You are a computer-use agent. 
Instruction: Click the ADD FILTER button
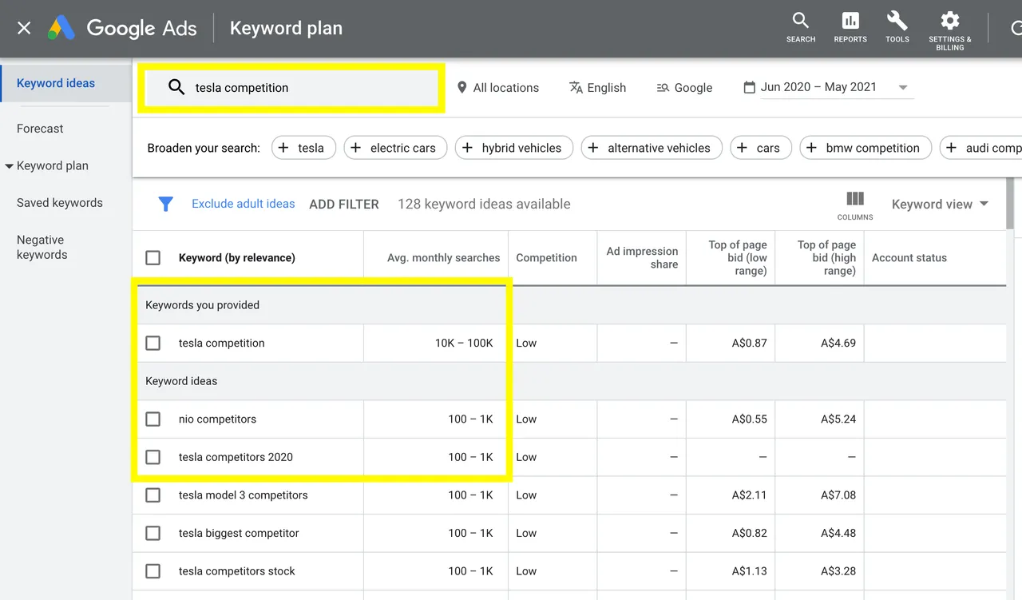point(344,204)
